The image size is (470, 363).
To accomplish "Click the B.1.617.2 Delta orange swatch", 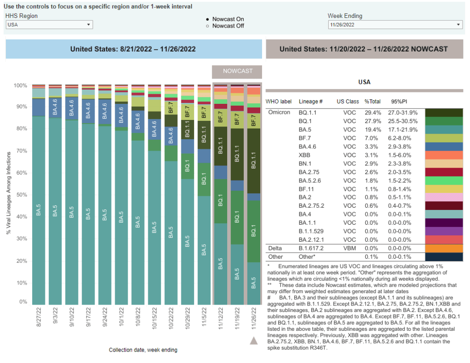I will (x=444, y=249).
